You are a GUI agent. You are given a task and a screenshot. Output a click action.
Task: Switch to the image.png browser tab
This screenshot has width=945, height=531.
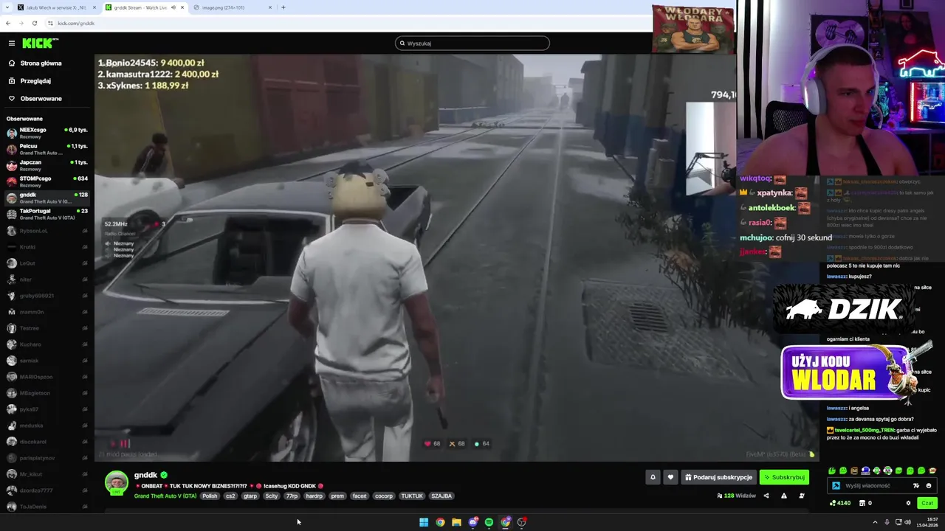click(233, 7)
